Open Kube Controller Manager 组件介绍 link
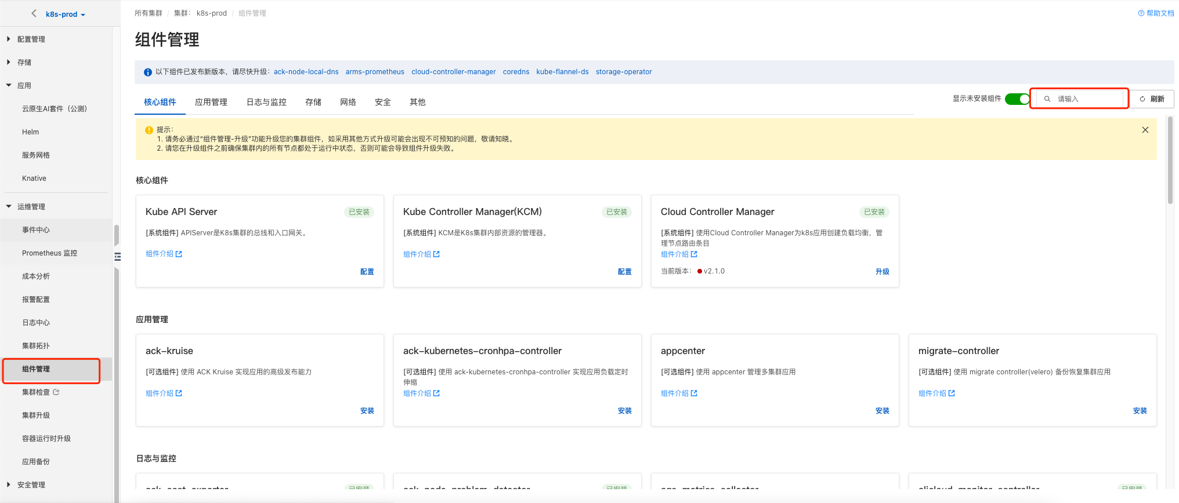This screenshot has width=1179, height=503. click(x=421, y=254)
